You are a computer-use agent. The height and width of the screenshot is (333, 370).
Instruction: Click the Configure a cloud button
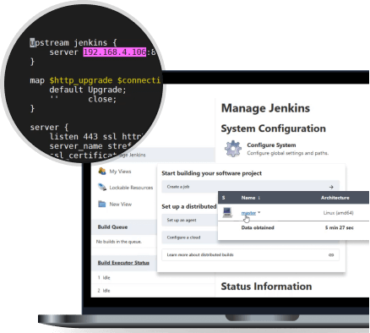189,237
